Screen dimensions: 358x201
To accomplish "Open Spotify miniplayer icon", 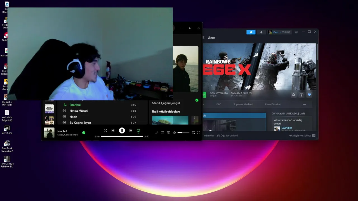I will 193,133.
